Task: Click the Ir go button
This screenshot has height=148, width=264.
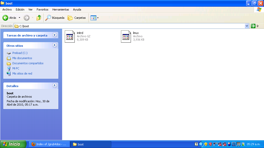Action: pyautogui.click(x=255, y=26)
